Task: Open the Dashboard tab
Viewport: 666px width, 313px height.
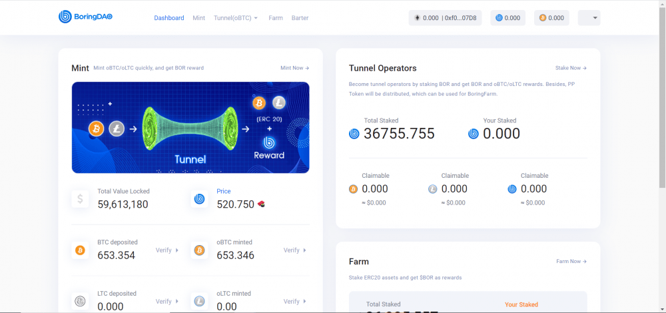Action: click(x=169, y=18)
